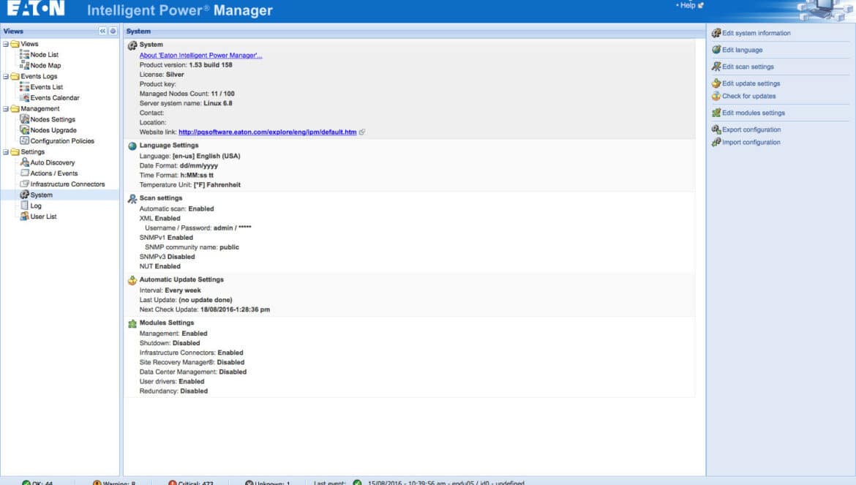Click the Views panel pin icon
Image resolution: width=856 pixels, height=485 pixels.
[113, 31]
